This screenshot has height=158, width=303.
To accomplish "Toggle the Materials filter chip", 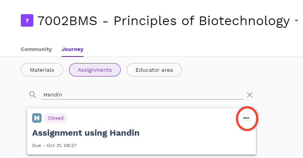I will pyautogui.click(x=42, y=70).
